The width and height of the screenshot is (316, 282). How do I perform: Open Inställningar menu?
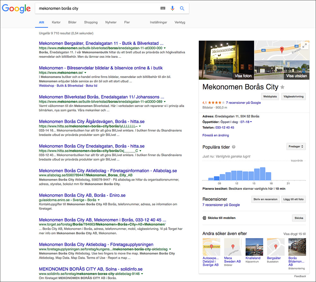pos(158,22)
